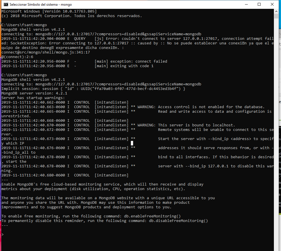Click 'Remote systems will be unable to connect' text
Viewport: 281px width, 251px height.
click(204, 130)
